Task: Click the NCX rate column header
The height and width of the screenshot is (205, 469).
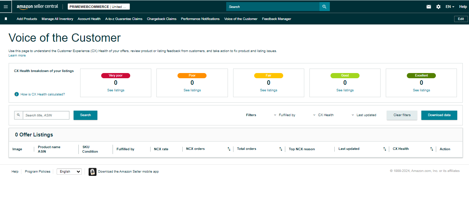Action: coord(161,149)
